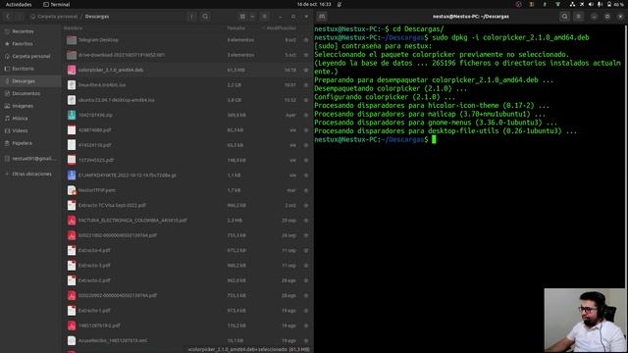Sort files by Nombre column
The image size is (628, 353).
click(x=73, y=28)
